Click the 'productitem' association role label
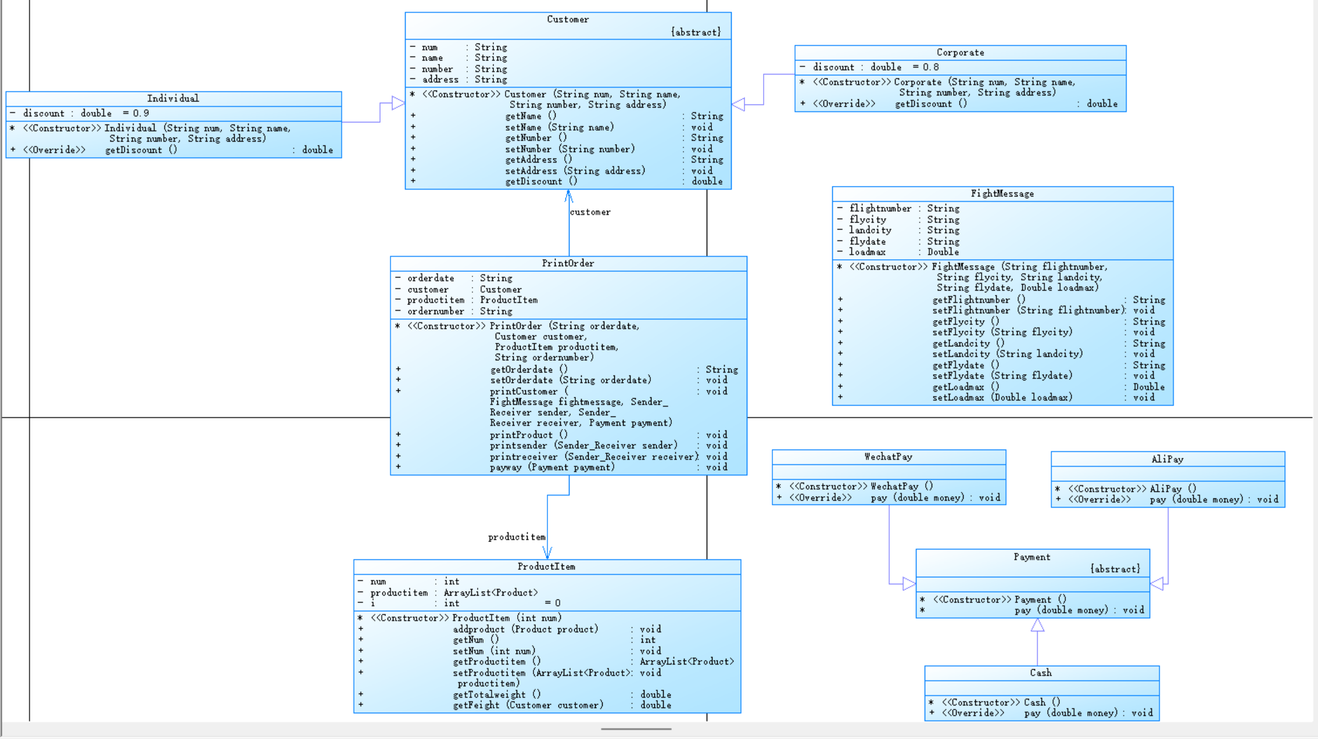The height and width of the screenshot is (739, 1318). point(516,537)
